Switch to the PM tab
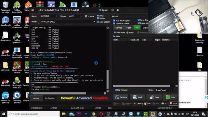The height and width of the screenshot is (117, 208). click(x=137, y=28)
